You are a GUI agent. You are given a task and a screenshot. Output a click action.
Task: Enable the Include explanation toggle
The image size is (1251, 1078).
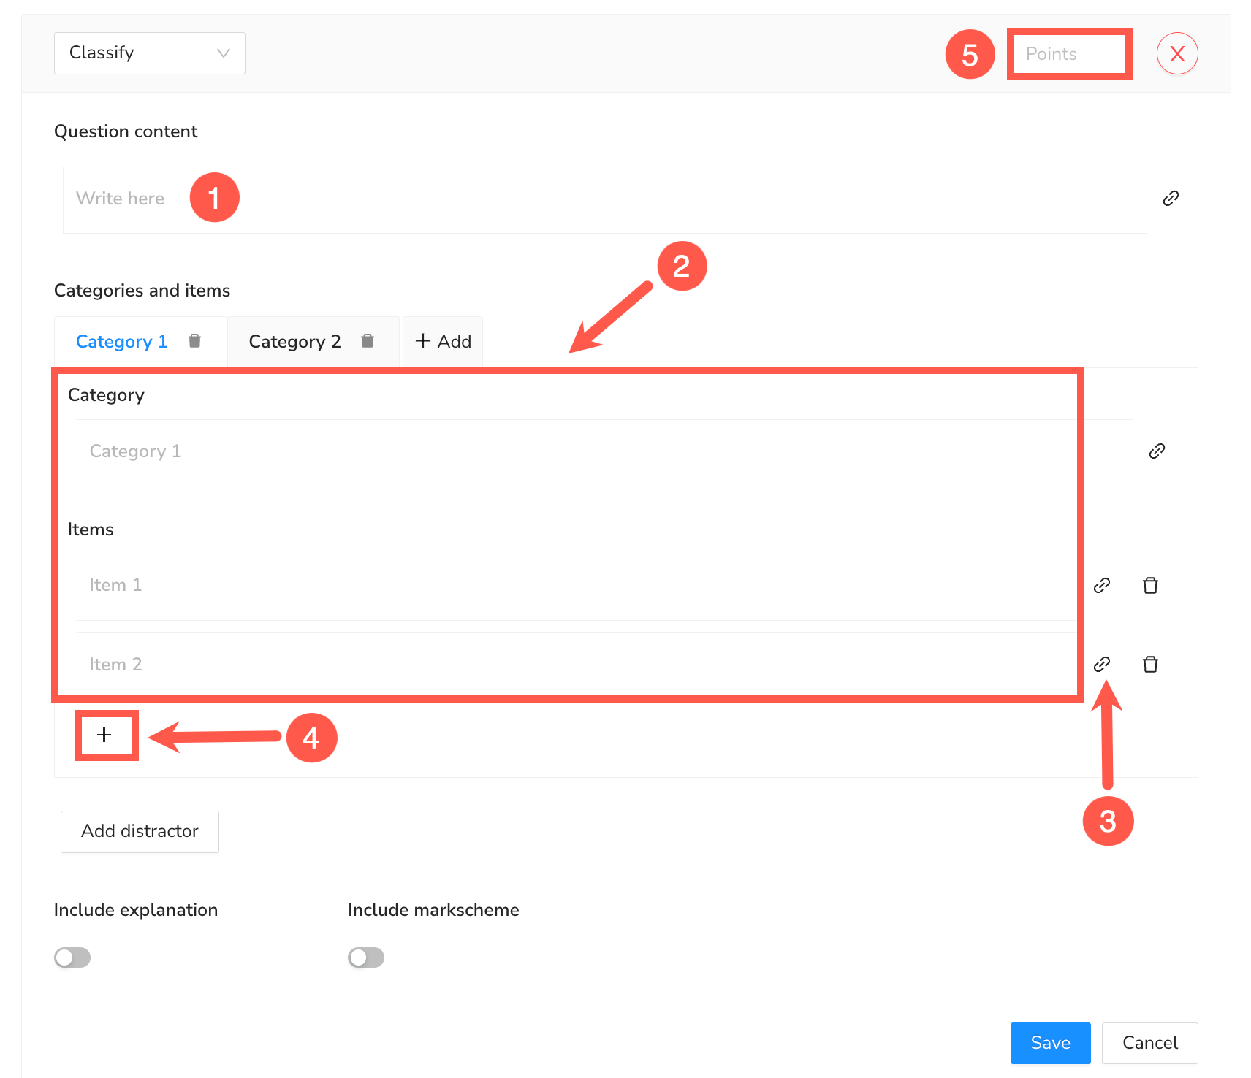pyautogui.click(x=72, y=957)
